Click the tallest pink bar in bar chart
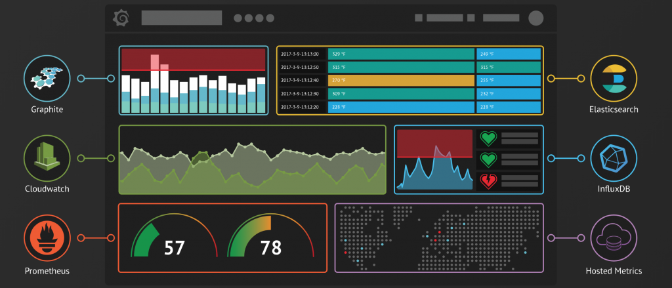This screenshot has height=288, width=672. pos(155,62)
